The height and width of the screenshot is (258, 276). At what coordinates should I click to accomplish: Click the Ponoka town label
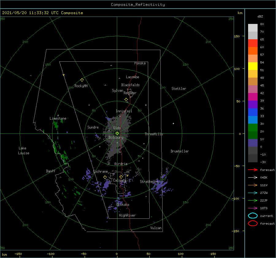point(140,63)
